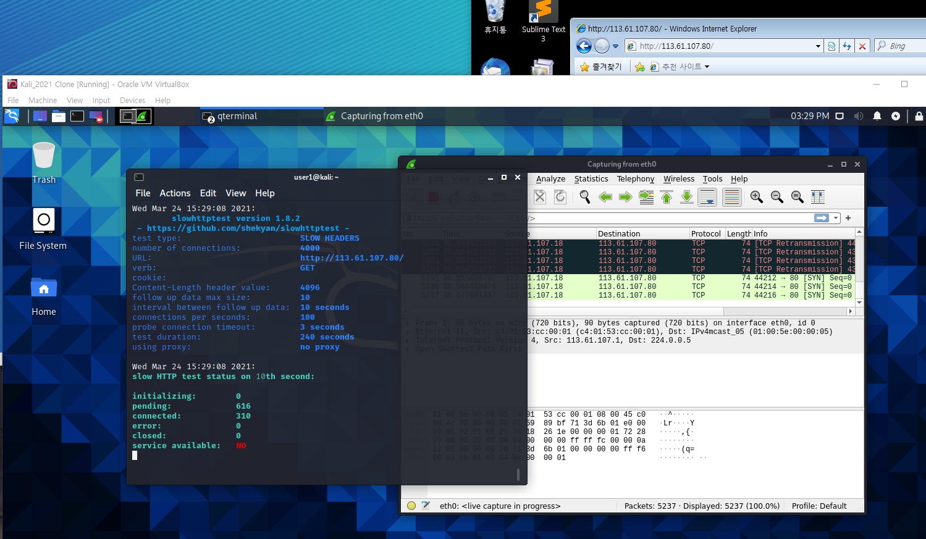Open Internet Explorer address bar dropdown
Screen dimensions: 926x539
pos(818,46)
